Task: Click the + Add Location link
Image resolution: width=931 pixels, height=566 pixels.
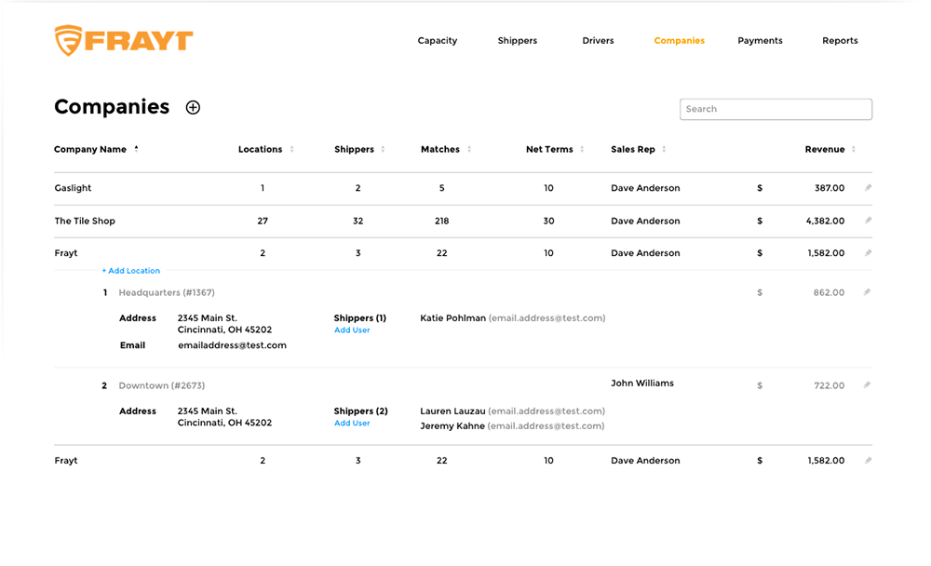Action: pyautogui.click(x=131, y=271)
